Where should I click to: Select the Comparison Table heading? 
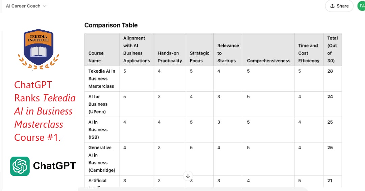(x=111, y=25)
